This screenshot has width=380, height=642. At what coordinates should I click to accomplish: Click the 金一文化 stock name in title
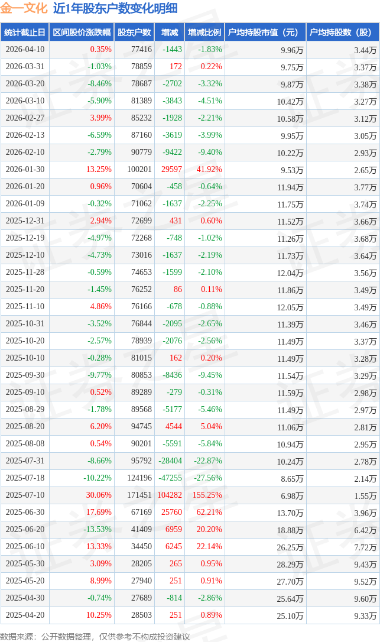click(24, 8)
